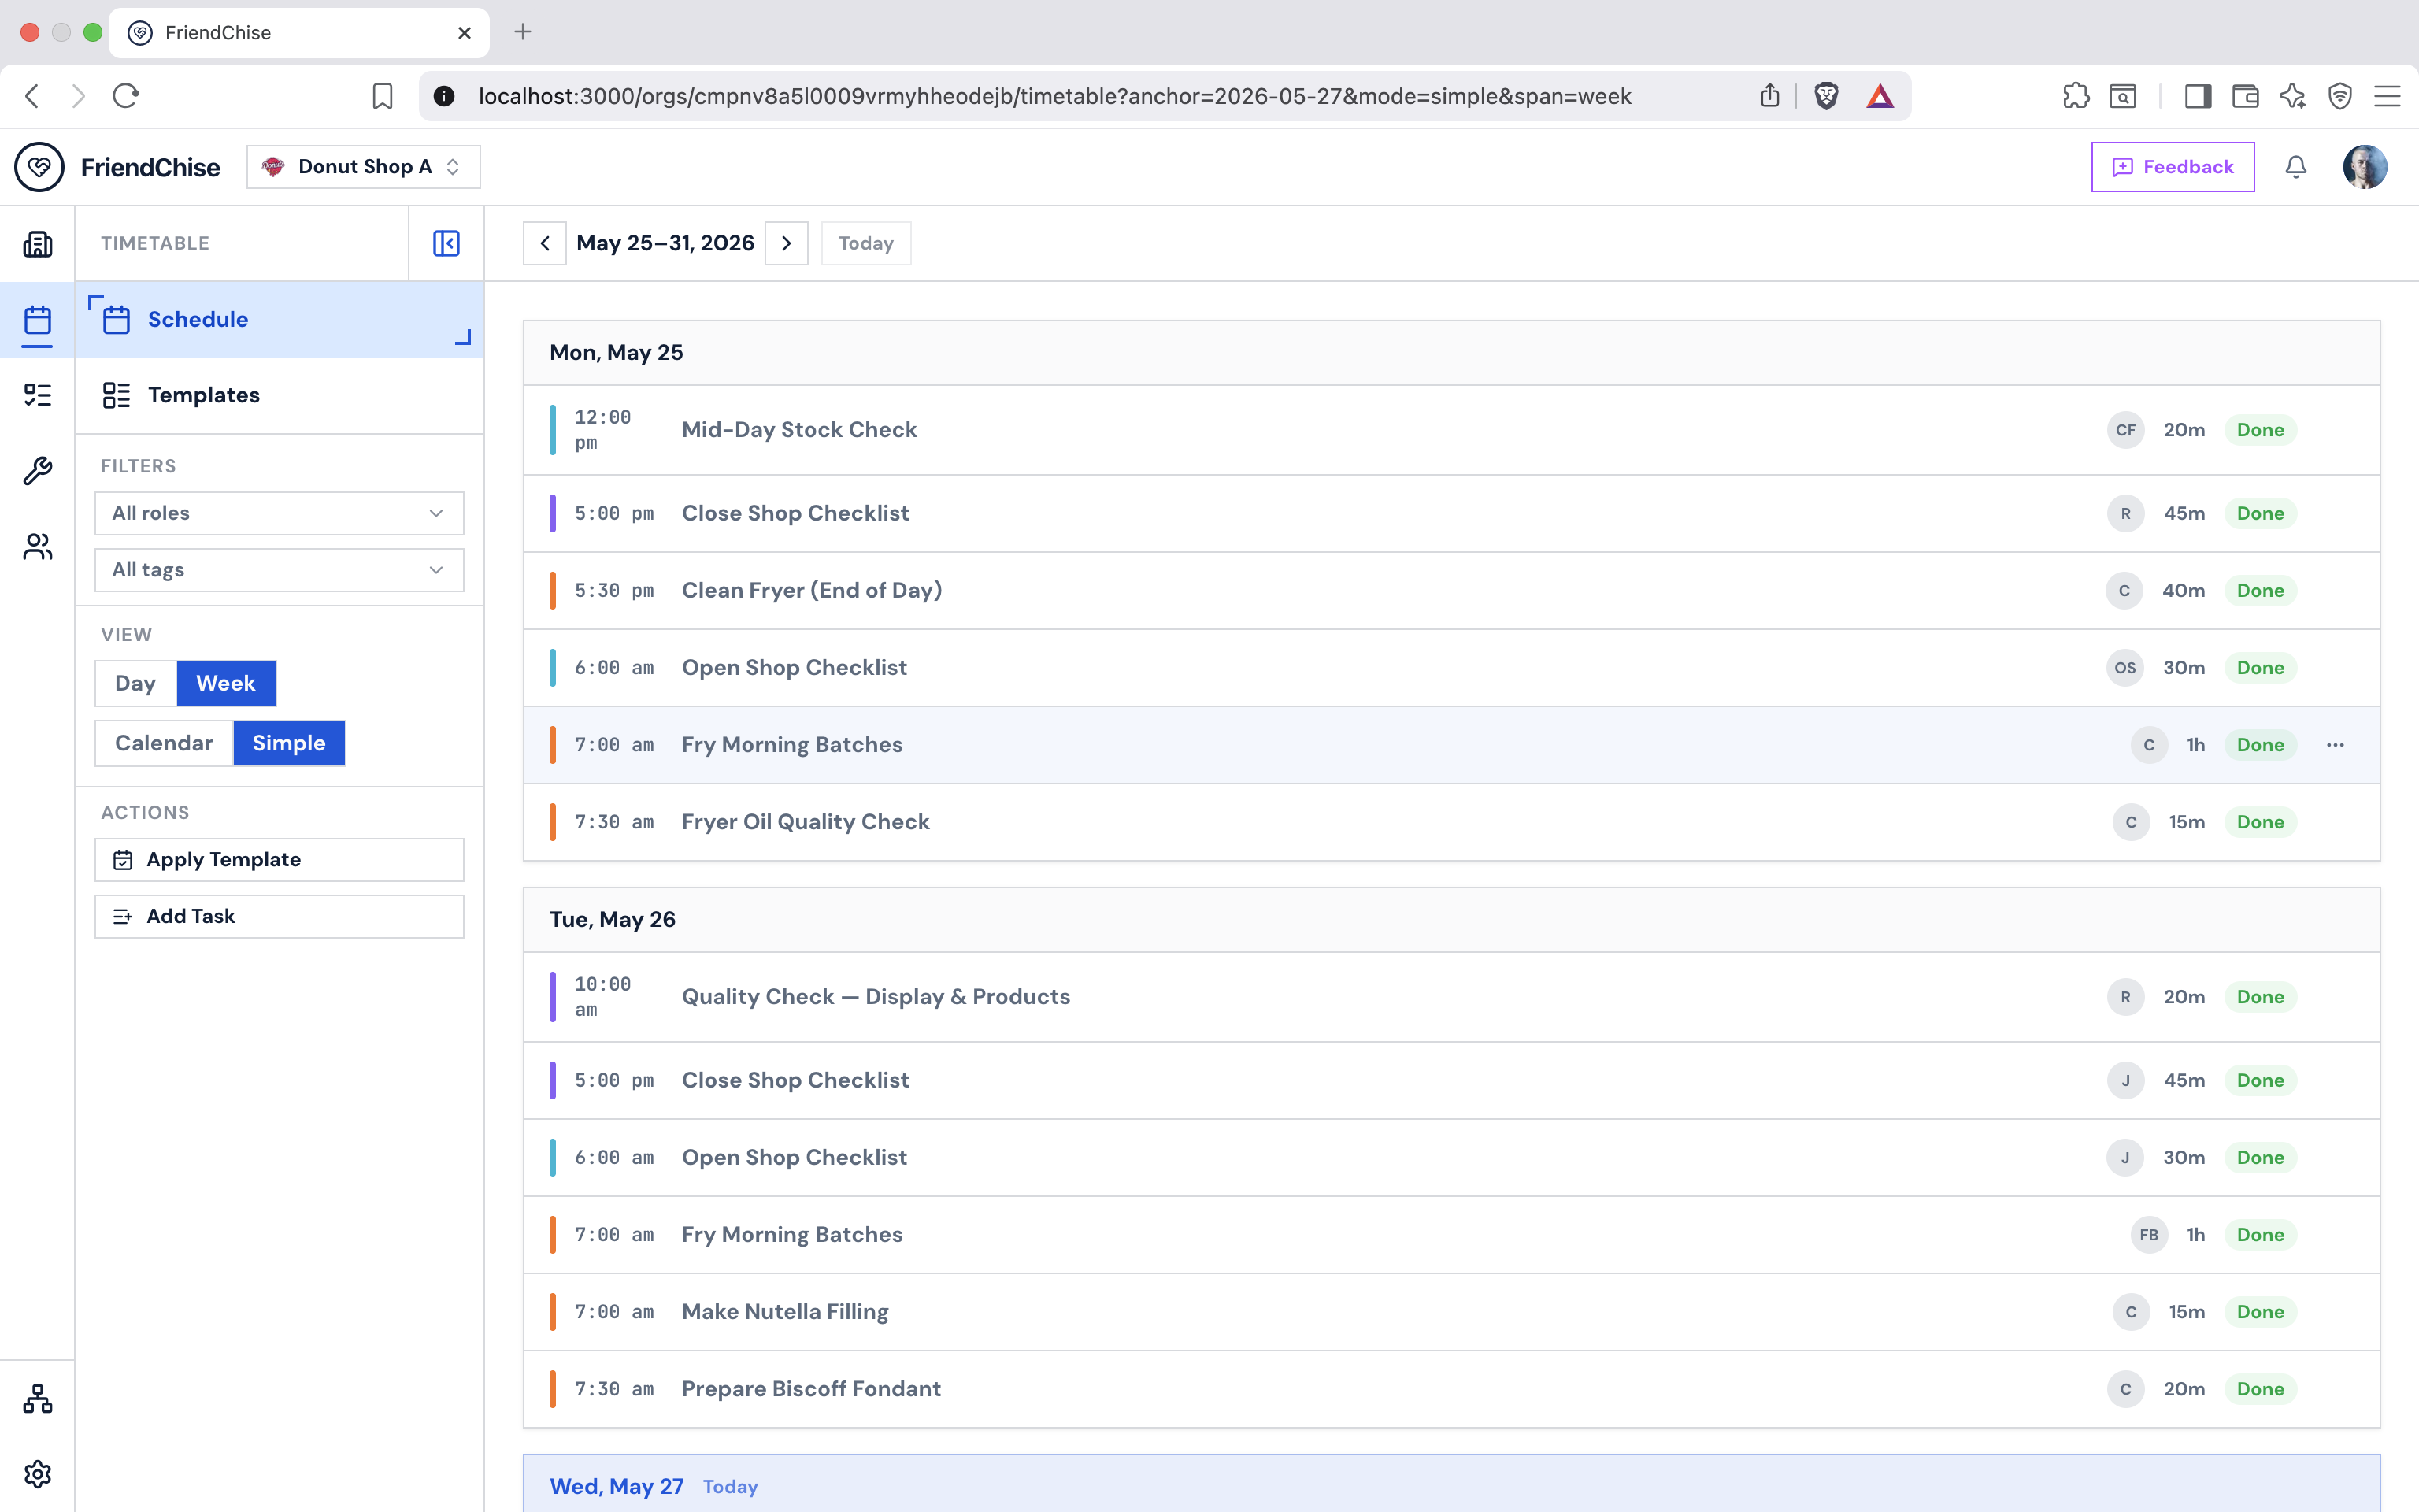Image resolution: width=2419 pixels, height=1512 pixels.
Task: Open browser extensions puzzle icon
Action: (x=2076, y=96)
